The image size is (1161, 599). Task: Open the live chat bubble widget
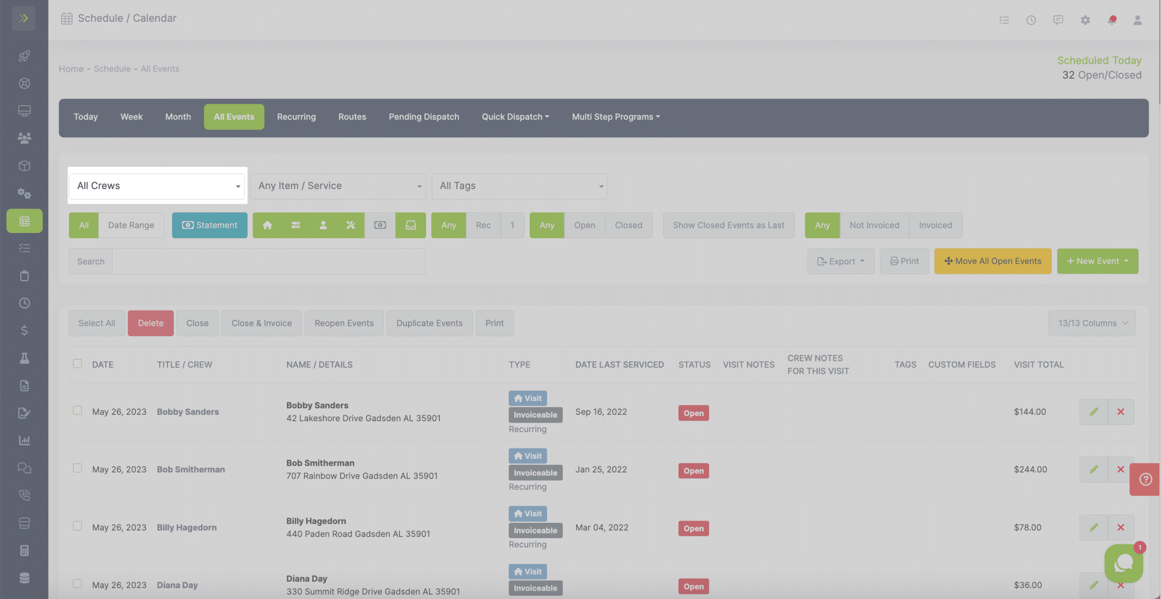tap(1124, 563)
